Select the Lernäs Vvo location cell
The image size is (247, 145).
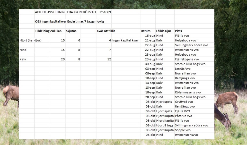coord(183,69)
